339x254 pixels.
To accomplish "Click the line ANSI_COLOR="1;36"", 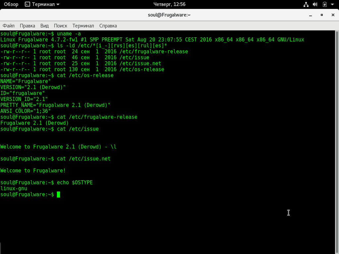I will [x=25, y=111].
